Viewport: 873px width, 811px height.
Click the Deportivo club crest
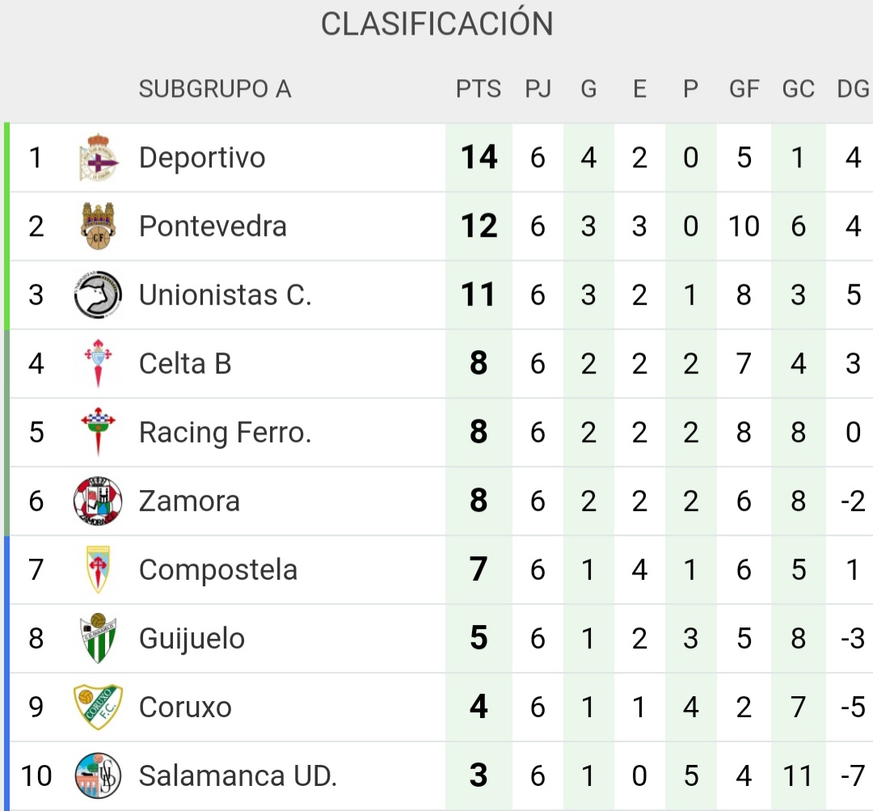[x=98, y=158]
